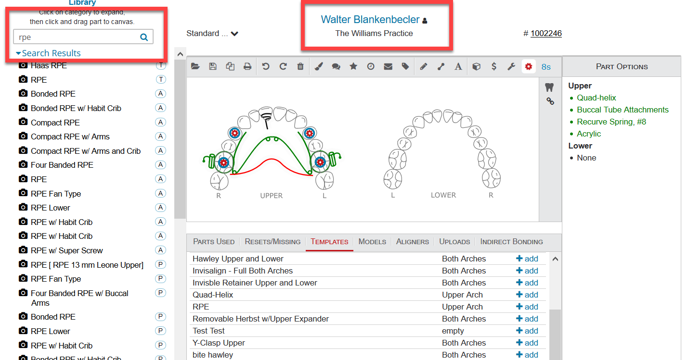Click the tooth icon beside the canvas

coord(549,87)
